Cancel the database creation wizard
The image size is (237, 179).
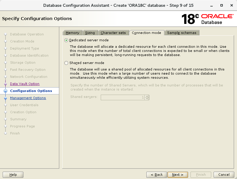coord(224,175)
